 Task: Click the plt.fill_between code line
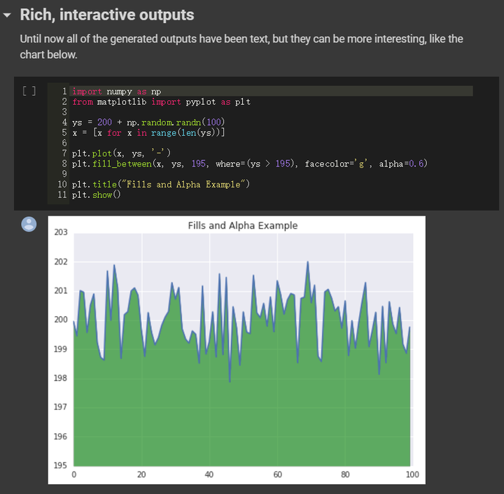(249, 163)
